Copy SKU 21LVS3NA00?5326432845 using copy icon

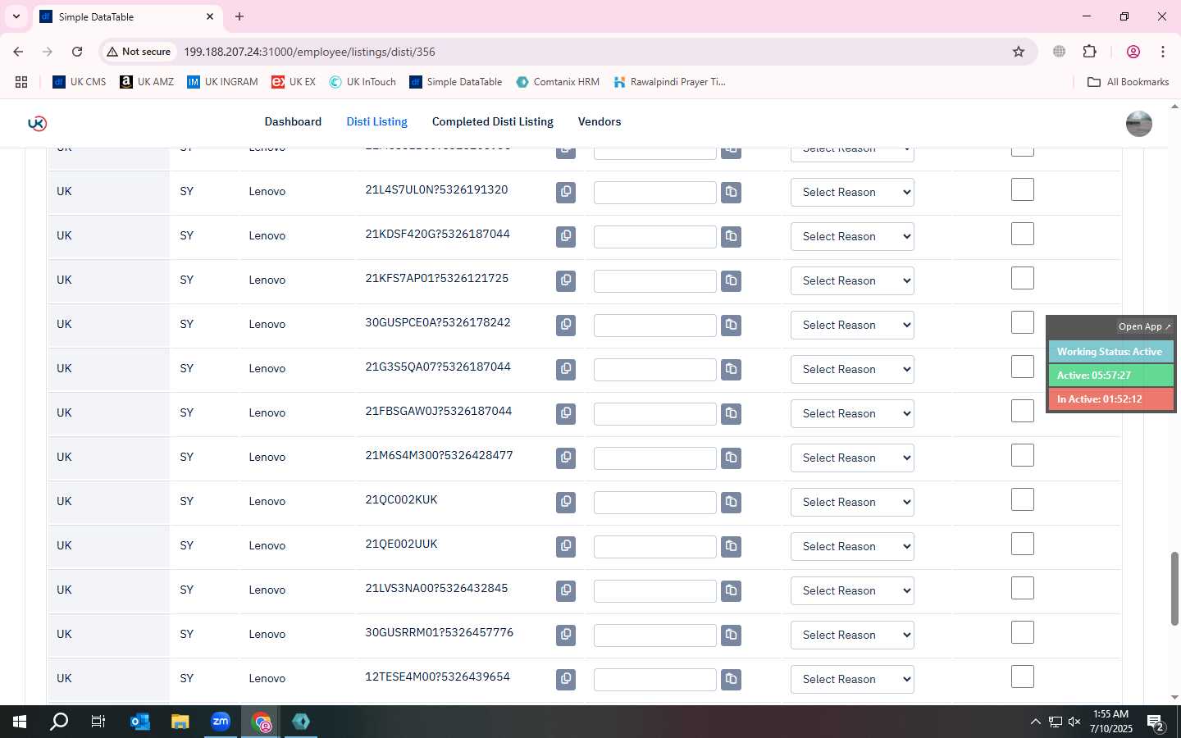click(x=566, y=590)
